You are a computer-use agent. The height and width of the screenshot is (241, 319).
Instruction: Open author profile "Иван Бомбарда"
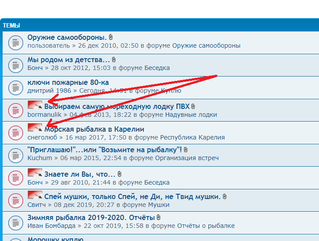pyautogui.click(x=51, y=226)
